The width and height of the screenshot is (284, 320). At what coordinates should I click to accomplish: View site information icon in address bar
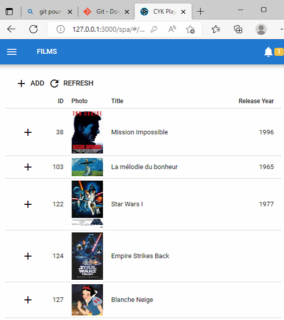coord(60,29)
